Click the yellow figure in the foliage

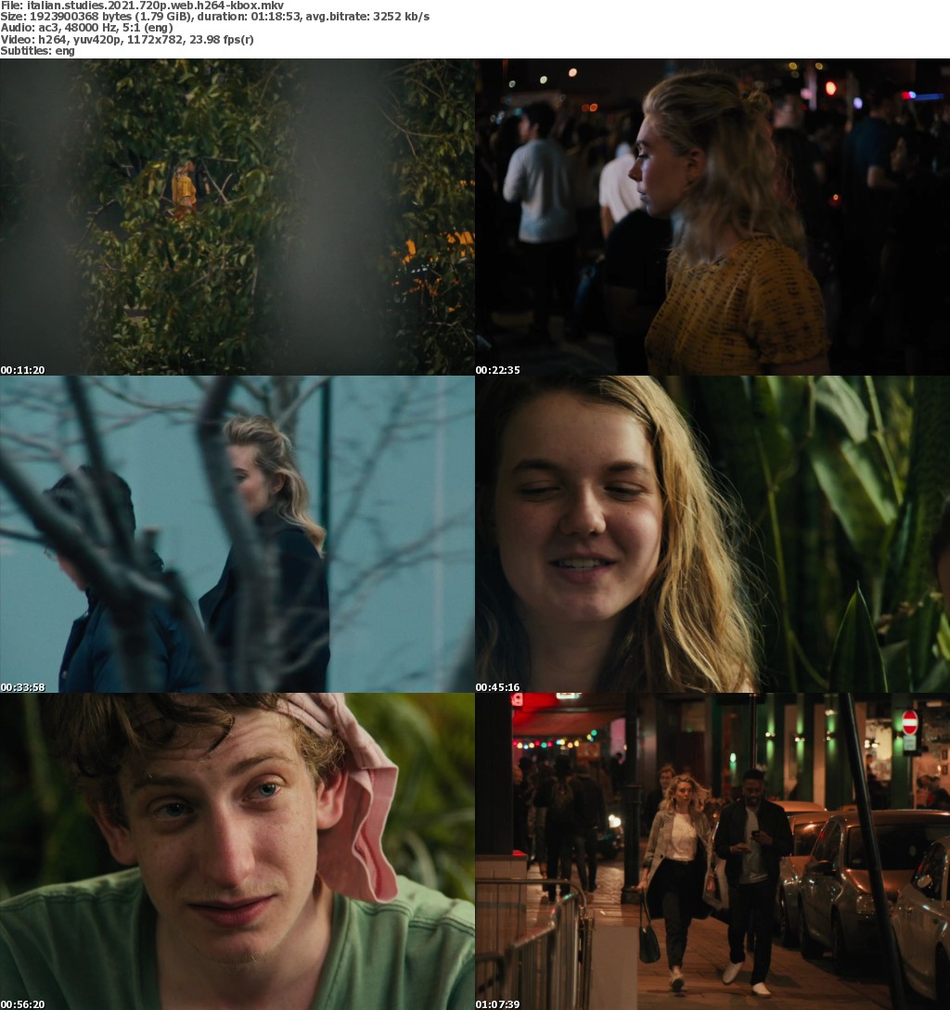click(184, 185)
